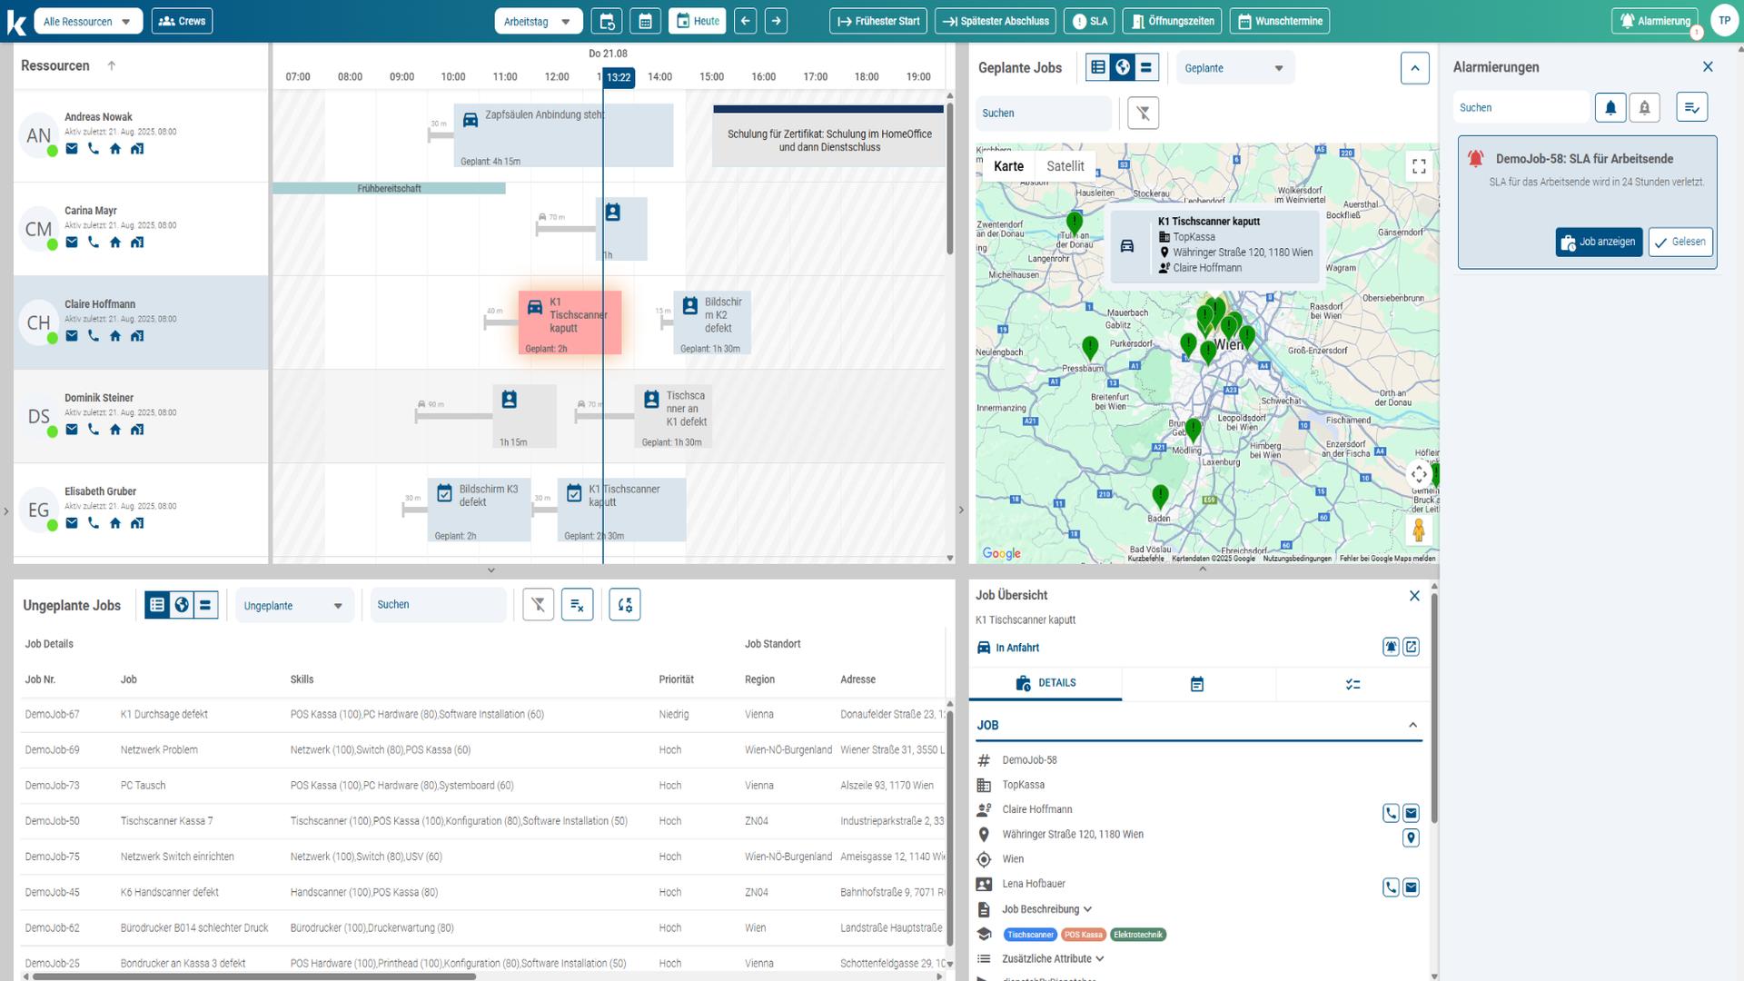Toggle the filled bell alarm filter
This screenshot has width=1744, height=981.
1610,107
